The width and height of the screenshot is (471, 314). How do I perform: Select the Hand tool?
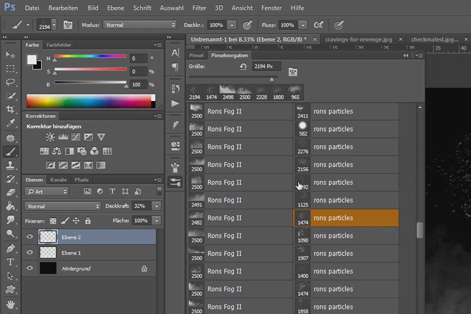coord(11,304)
